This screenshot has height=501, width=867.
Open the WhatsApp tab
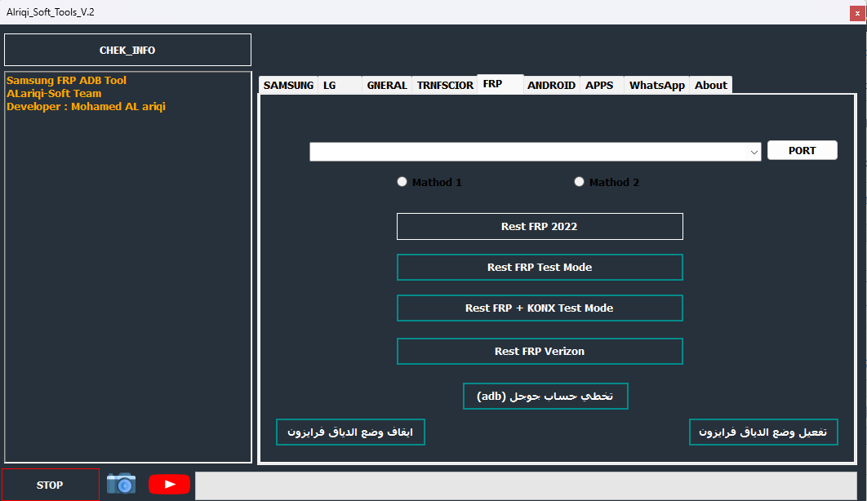(x=656, y=84)
